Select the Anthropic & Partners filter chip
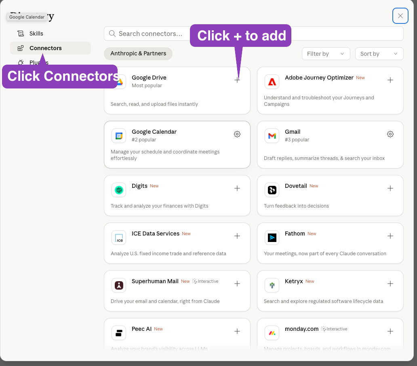The height and width of the screenshot is (366, 417). (138, 53)
